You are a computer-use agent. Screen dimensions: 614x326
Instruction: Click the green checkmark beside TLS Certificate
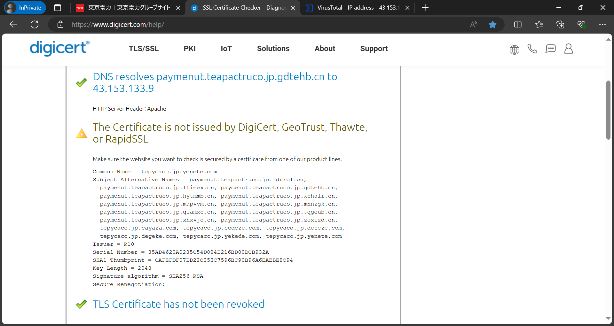coord(82,304)
